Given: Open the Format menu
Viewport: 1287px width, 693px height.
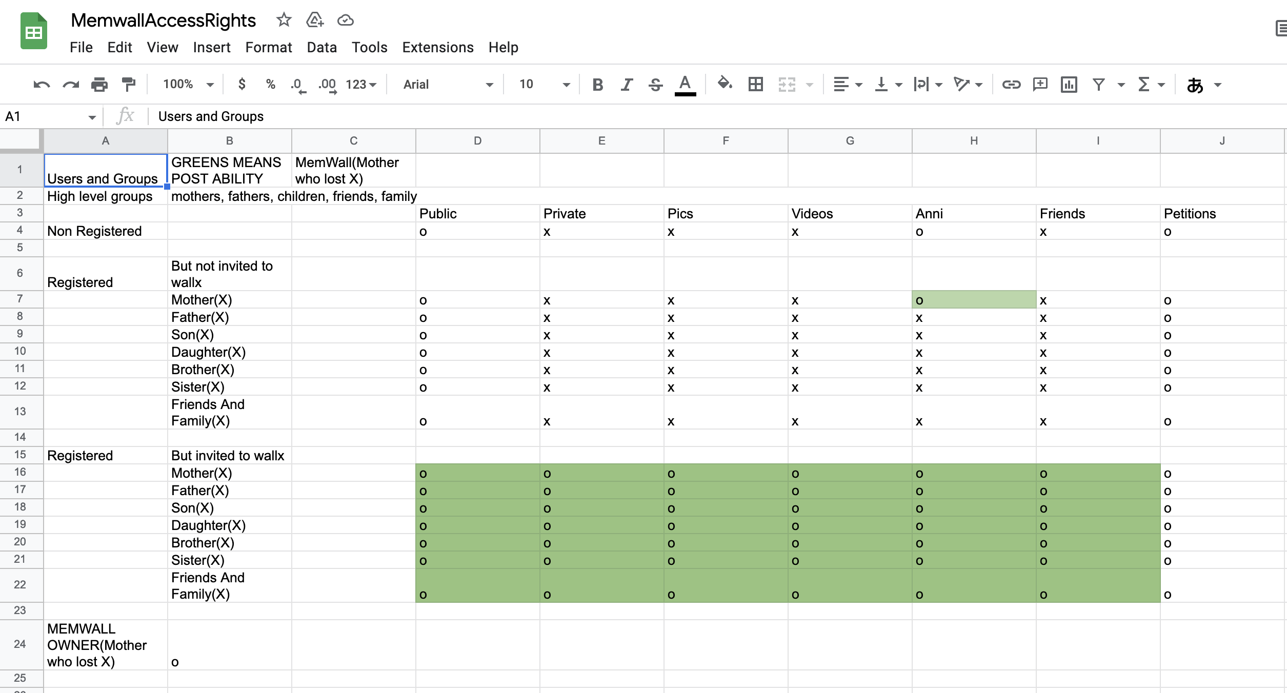Looking at the screenshot, I should pyautogui.click(x=268, y=48).
